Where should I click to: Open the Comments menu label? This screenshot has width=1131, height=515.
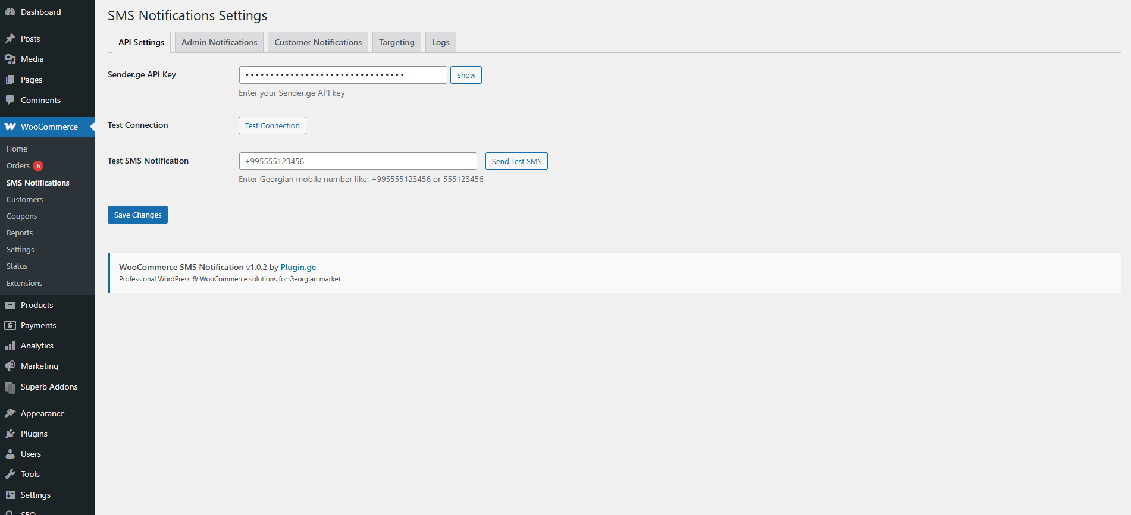[x=40, y=100]
